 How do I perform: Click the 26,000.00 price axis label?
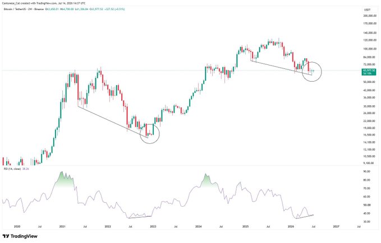click(x=370, y=113)
